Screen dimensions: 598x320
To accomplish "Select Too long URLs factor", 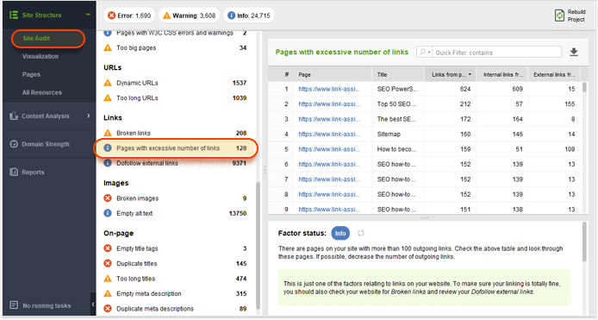I will coord(176,97).
